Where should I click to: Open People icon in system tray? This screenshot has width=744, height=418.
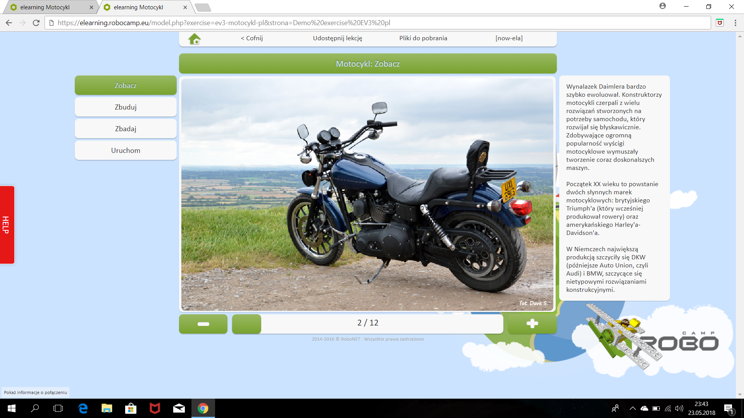[x=615, y=408]
